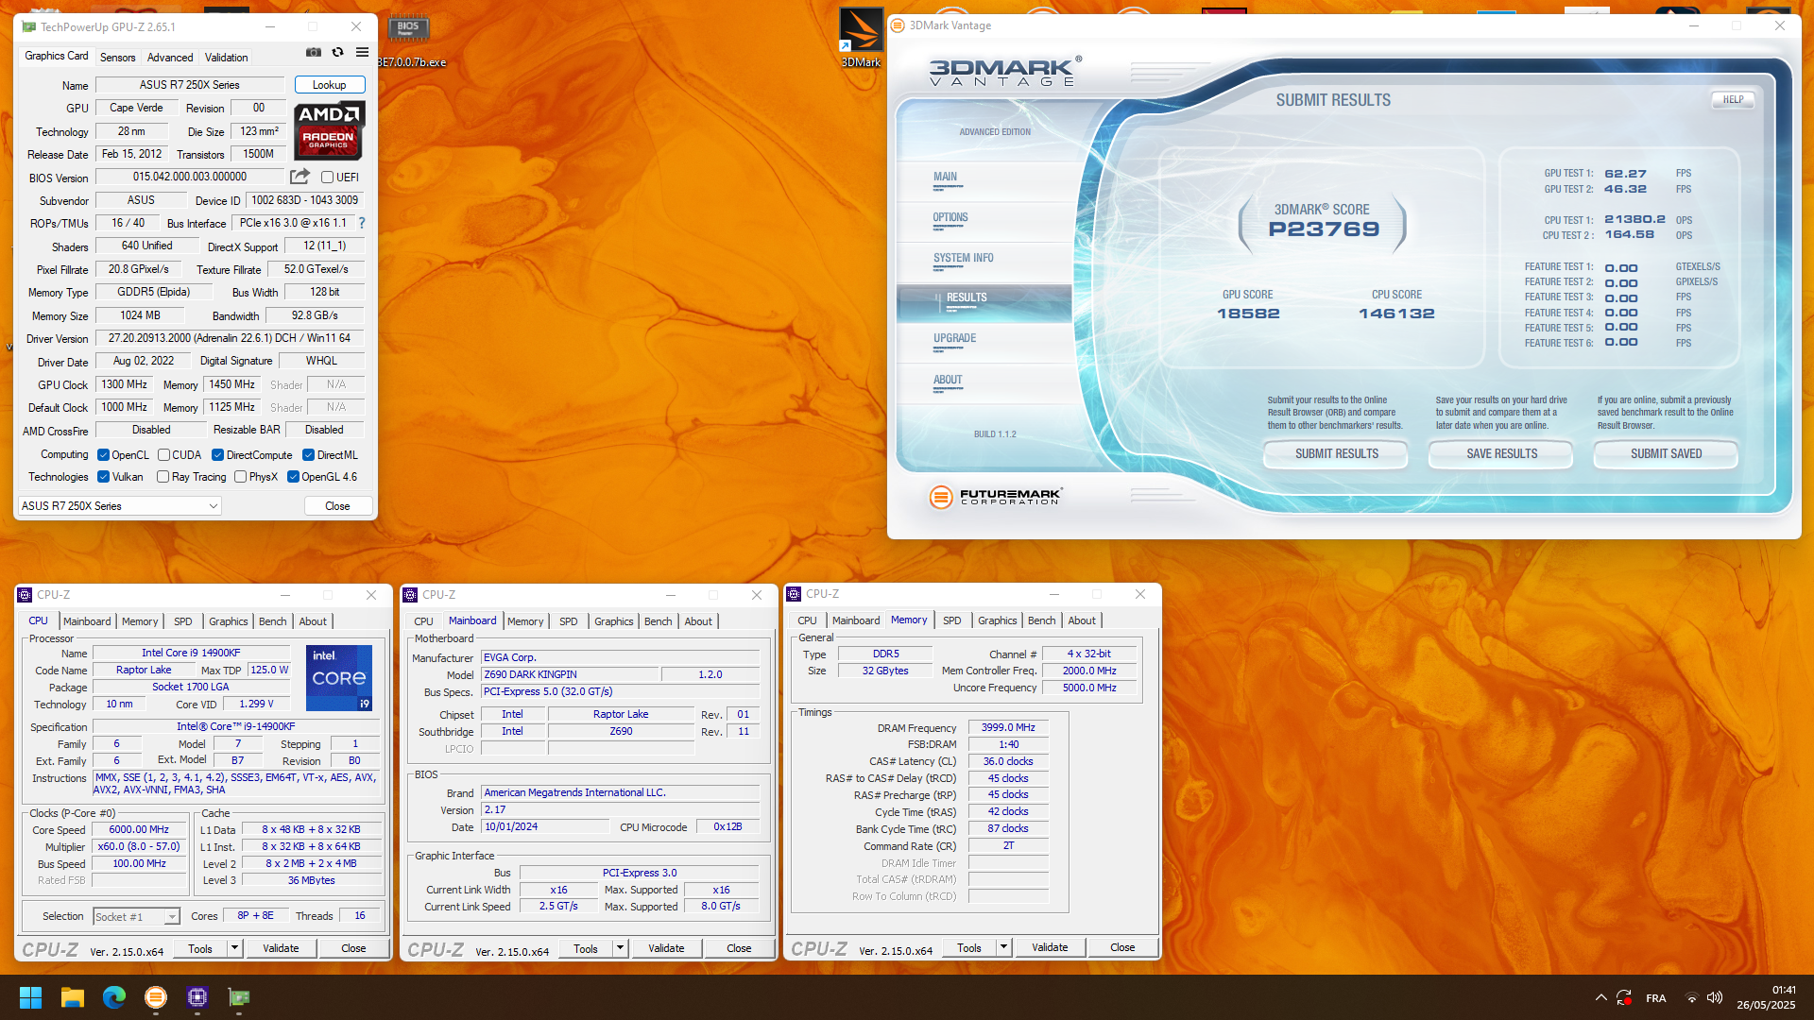Switch to 3DMark Vantage taskbar icon
The image size is (1814, 1020).
coord(156,997)
